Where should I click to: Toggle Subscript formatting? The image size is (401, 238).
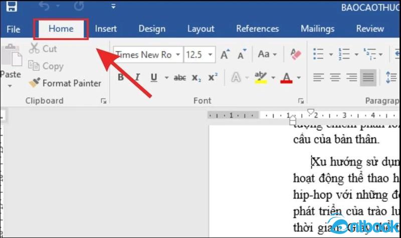click(196, 77)
